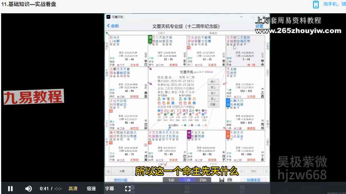The width and height of the screenshot is (346, 194).
Task: Open 设置 settings in chart app
Action: [x=259, y=26]
